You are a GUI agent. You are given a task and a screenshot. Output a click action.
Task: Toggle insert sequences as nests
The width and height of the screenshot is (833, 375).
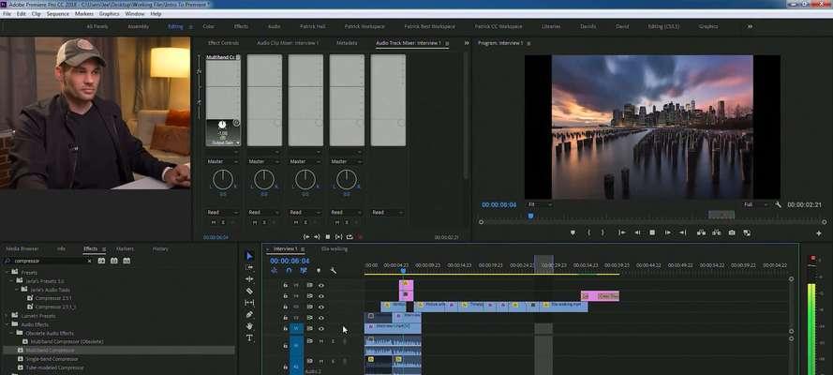(275, 270)
